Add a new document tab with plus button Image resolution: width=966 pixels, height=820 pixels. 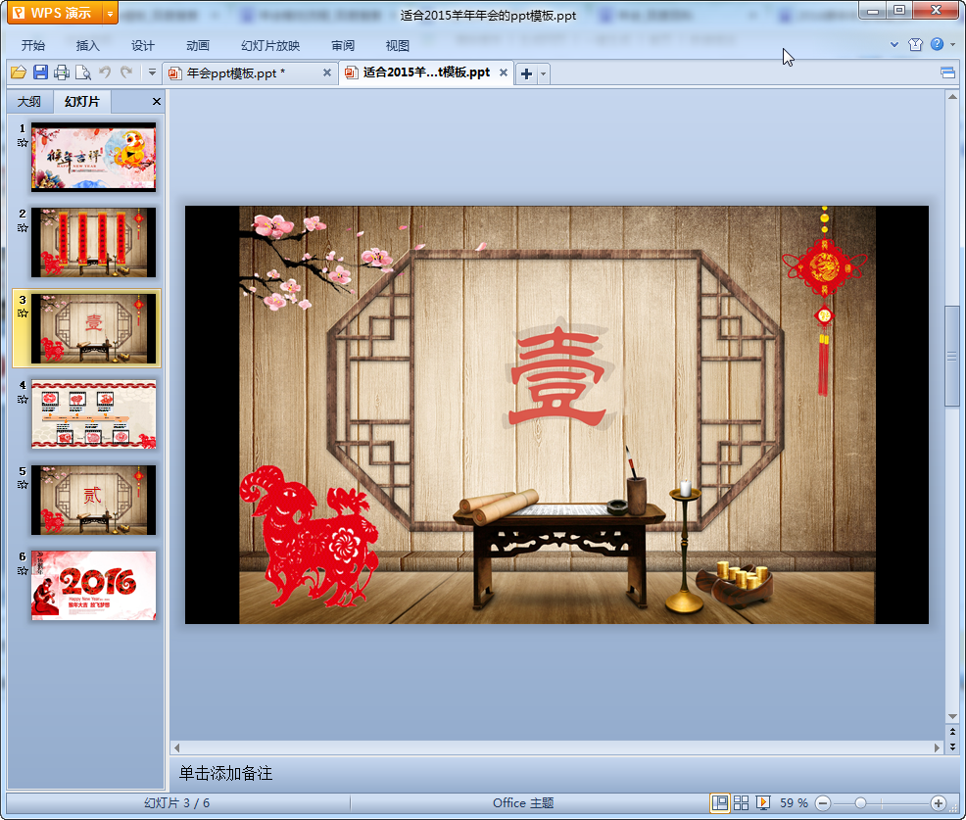[x=526, y=73]
